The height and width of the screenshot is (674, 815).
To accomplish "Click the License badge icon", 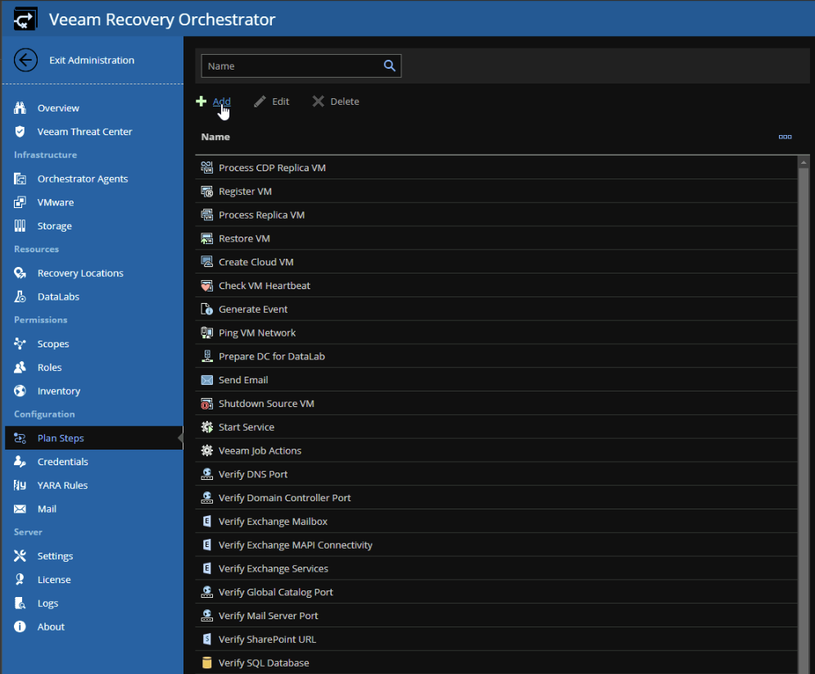I will click(x=20, y=580).
